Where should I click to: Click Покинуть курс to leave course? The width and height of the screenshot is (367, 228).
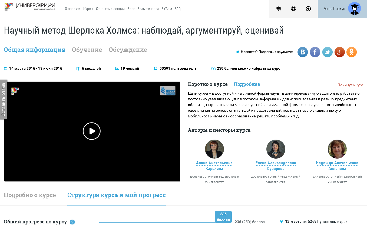(351, 85)
